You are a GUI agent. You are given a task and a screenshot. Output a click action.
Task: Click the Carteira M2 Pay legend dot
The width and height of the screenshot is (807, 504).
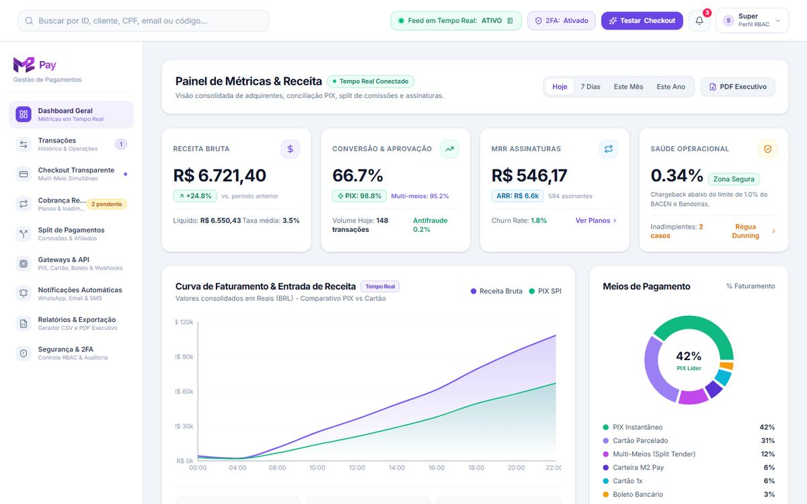(606, 468)
